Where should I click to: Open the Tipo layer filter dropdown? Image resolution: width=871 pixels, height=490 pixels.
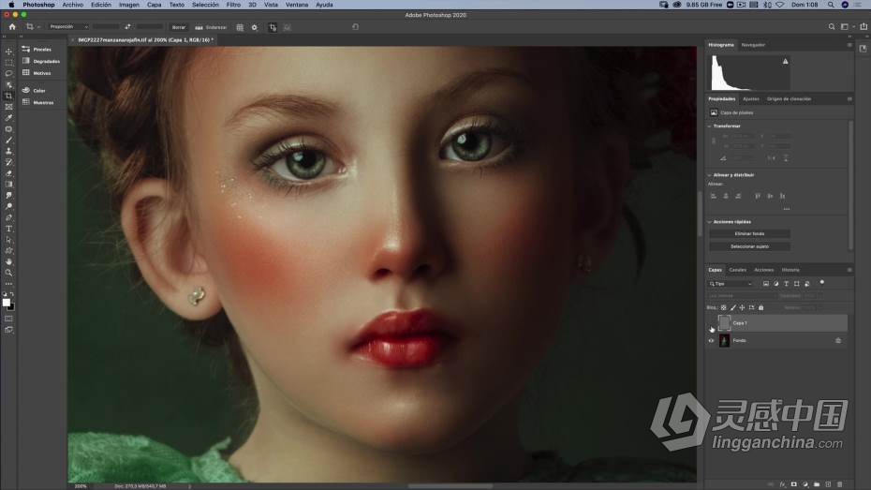pos(731,284)
